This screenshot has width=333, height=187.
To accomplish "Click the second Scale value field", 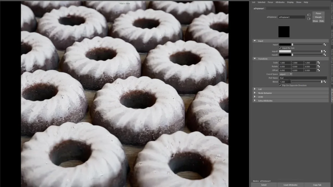I will tap(297, 63).
